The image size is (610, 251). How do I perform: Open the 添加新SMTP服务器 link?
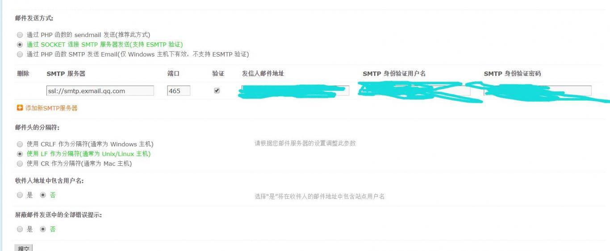pyautogui.click(x=51, y=108)
